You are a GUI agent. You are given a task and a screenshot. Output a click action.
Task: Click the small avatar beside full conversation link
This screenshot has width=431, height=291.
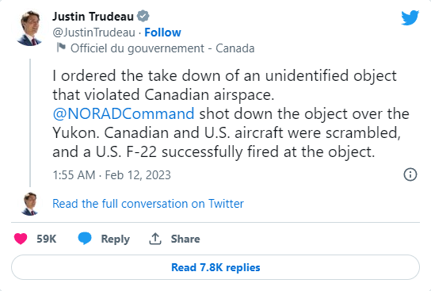click(30, 204)
